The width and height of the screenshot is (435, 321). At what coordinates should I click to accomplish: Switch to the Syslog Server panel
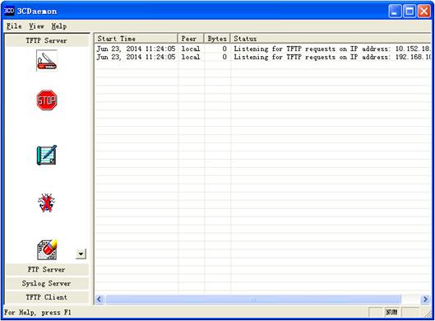tap(47, 283)
